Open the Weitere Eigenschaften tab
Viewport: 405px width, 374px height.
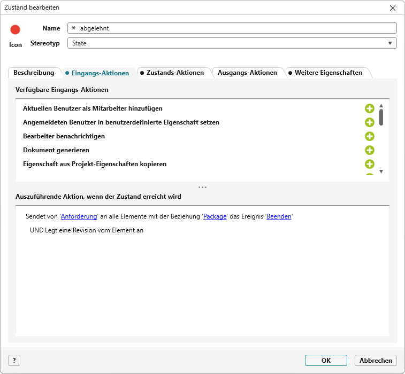(x=328, y=73)
